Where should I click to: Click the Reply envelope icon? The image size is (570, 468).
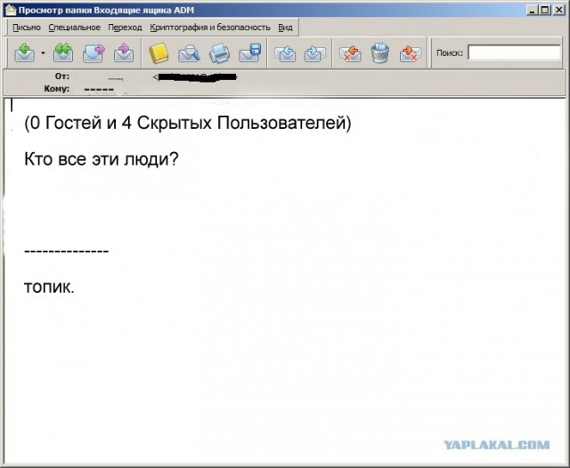24,53
